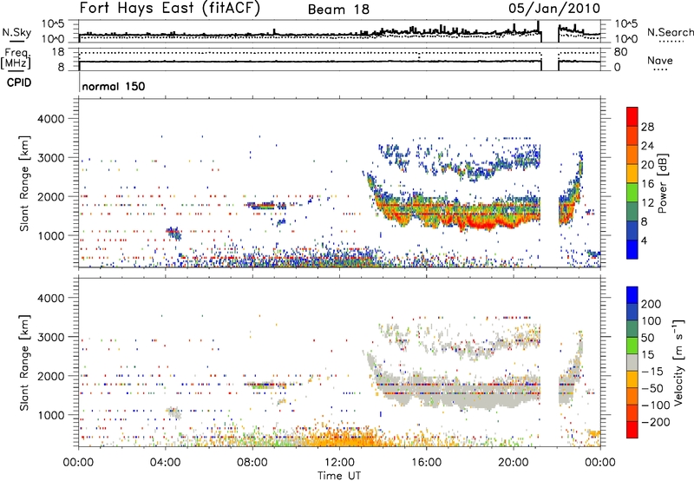Click the '12' label on the power colorbar
Image resolution: width=694 pixels, height=481 pixels.
click(x=647, y=203)
